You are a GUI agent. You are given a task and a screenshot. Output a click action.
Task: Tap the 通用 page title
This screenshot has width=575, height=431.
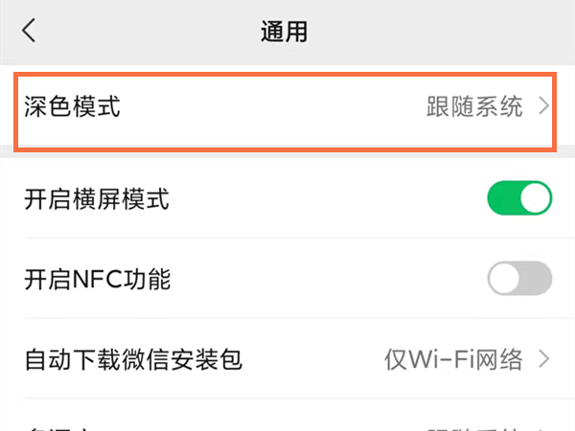click(x=284, y=31)
